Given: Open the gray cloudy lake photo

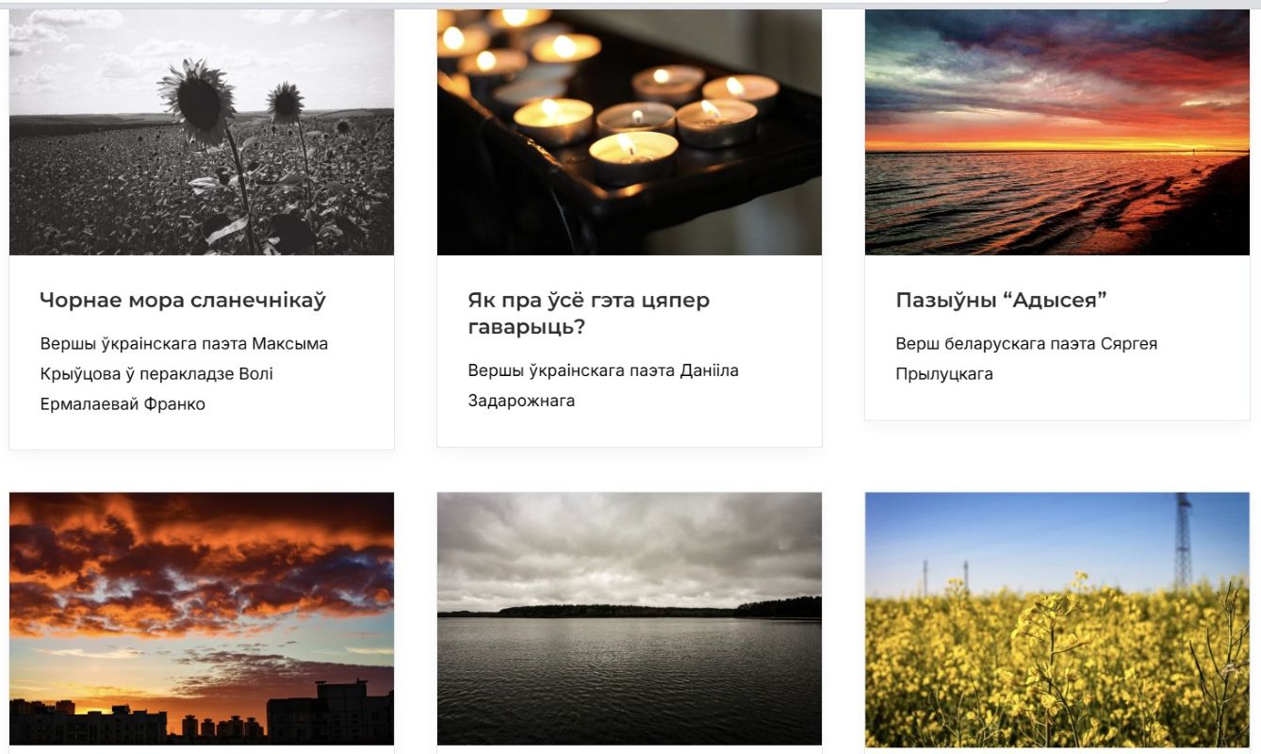Looking at the screenshot, I should [630, 618].
